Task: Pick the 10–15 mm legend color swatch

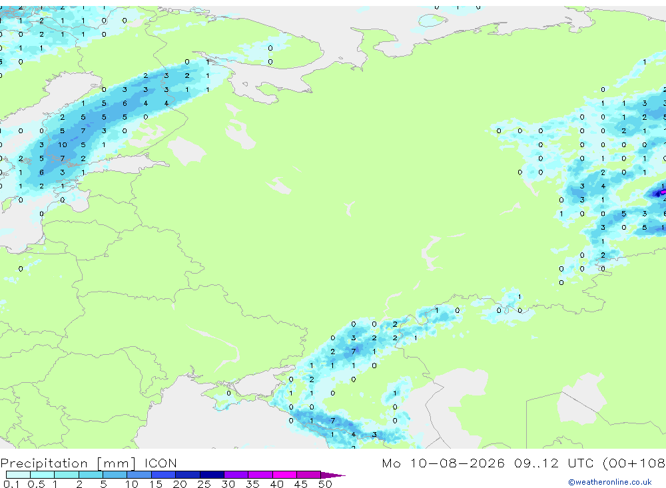Action: (139, 475)
